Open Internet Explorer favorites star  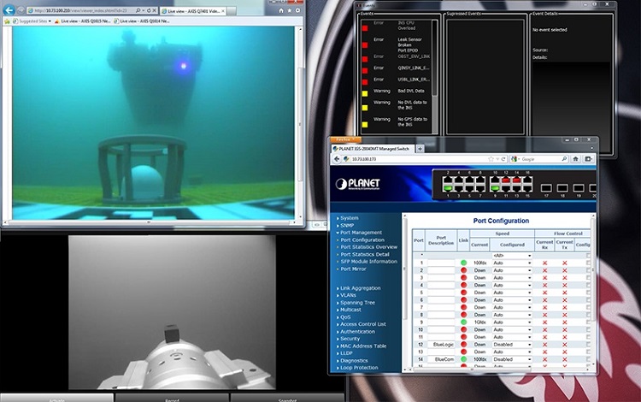tap(289, 10)
